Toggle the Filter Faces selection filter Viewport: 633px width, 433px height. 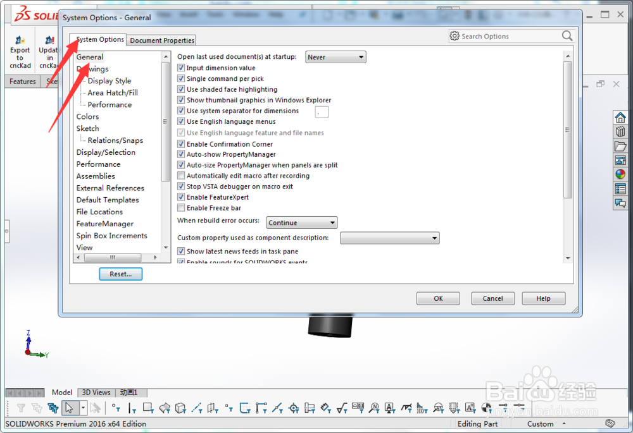(148, 408)
